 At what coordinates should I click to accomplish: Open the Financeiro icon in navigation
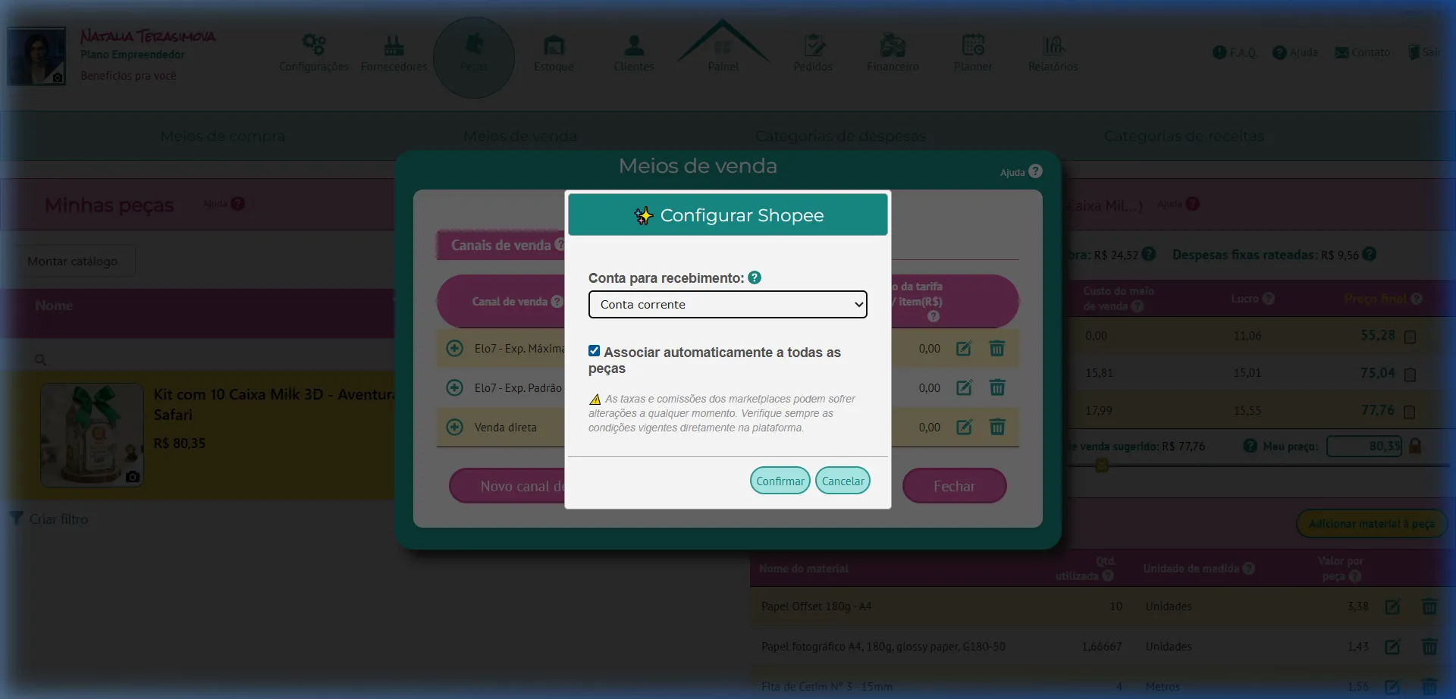point(893,46)
